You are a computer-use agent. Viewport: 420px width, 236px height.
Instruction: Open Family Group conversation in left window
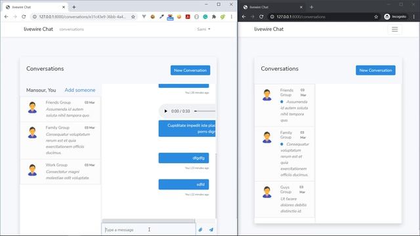(x=60, y=140)
